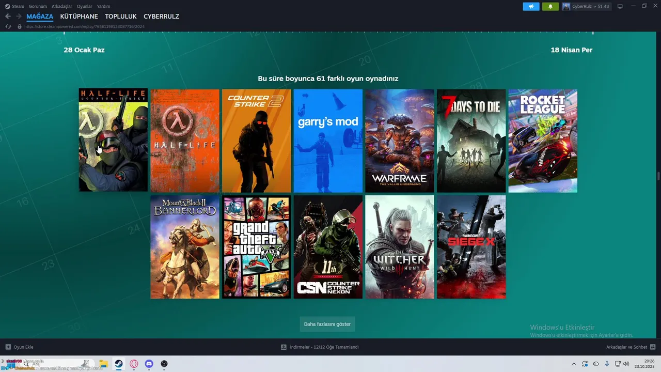Open OBS Studio from the taskbar
The width and height of the screenshot is (661, 372).
point(164,364)
